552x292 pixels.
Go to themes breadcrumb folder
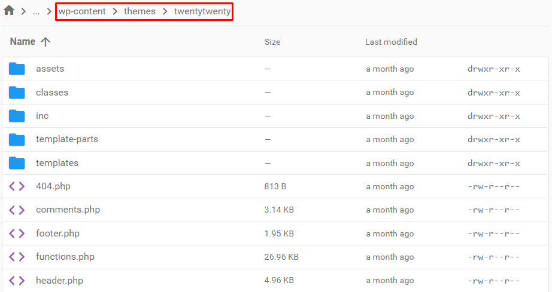pyautogui.click(x=139, y=12)
